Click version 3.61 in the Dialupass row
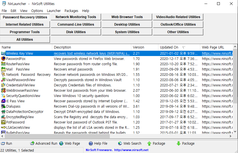 136,106
